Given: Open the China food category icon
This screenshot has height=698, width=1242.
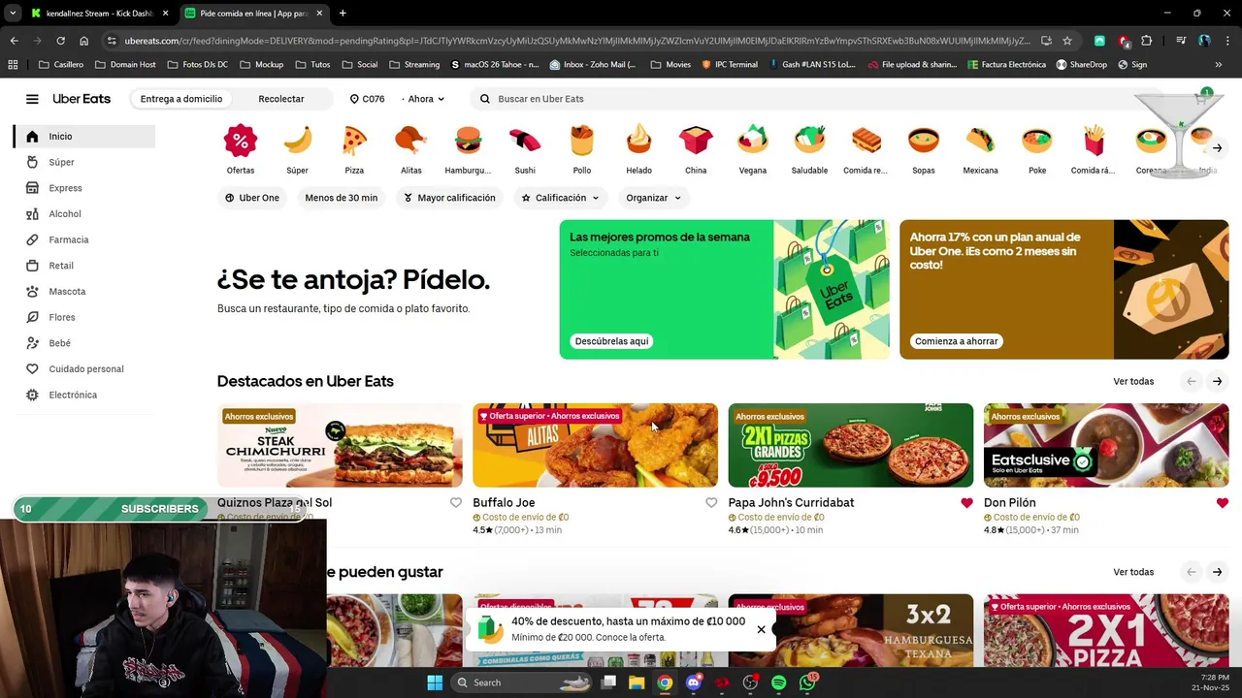Looking at the screenshot, I should [696, 142].
